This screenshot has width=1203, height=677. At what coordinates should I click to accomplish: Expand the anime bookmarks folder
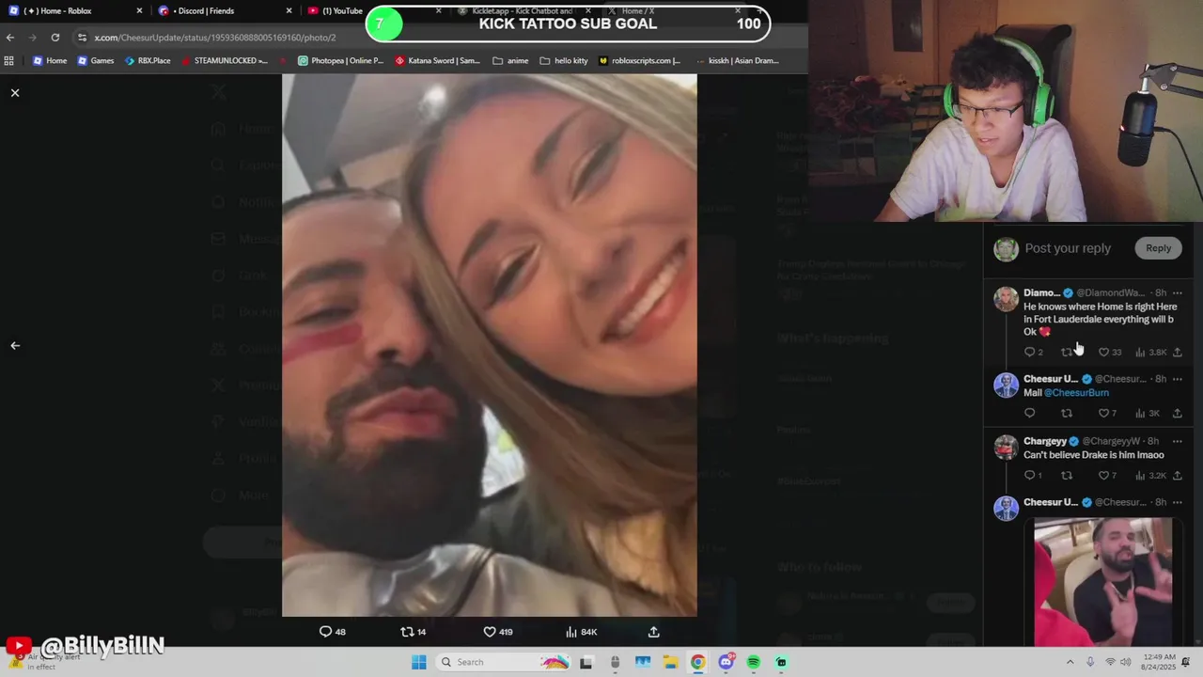pyautogui.click(x=510, y=60)
